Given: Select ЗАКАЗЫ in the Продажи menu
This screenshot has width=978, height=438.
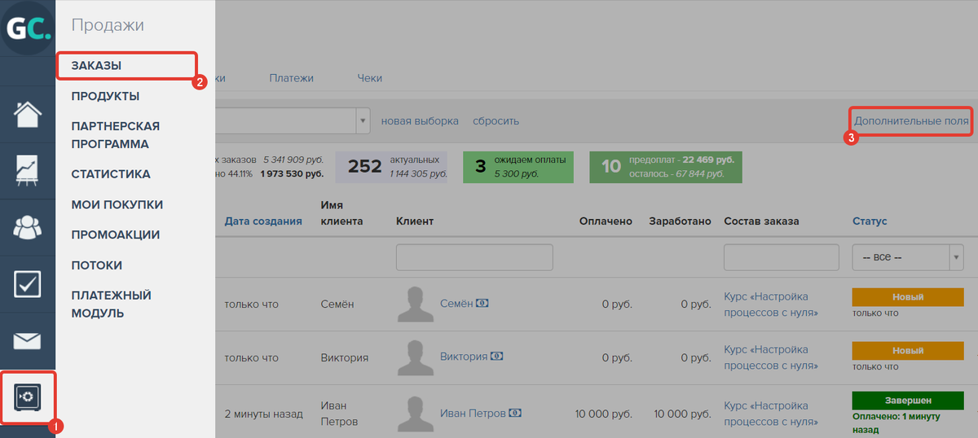Looking at the screenshot, I should tap(96, 65).
